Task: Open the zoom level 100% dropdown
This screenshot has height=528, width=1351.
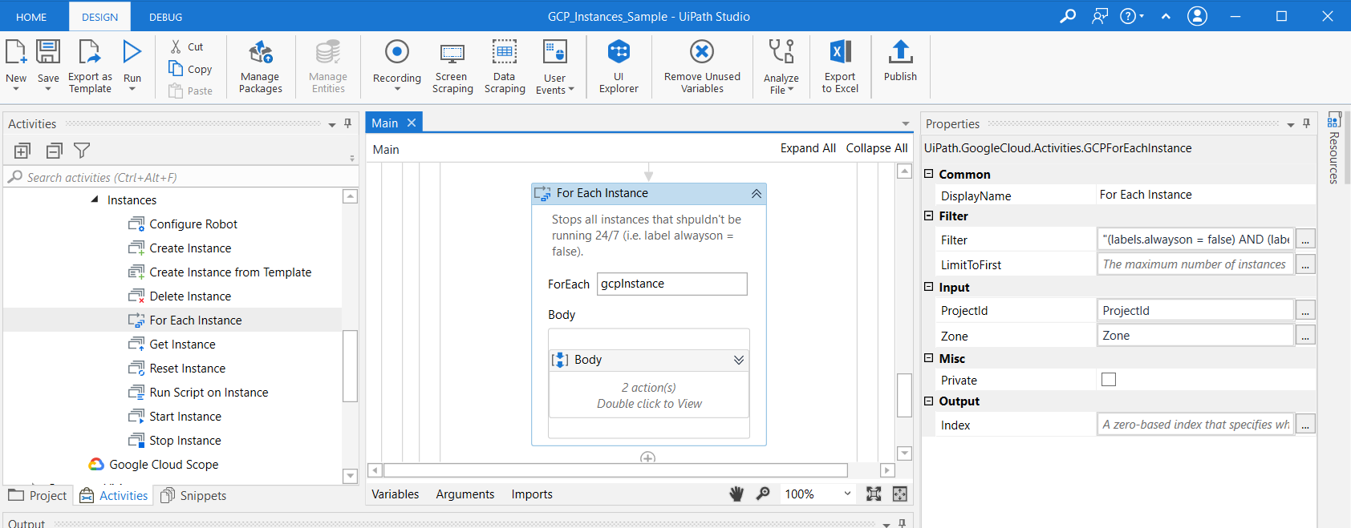Action: [848, 494]
